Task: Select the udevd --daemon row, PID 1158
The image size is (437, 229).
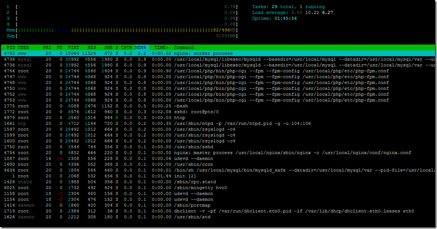Action: 218,194
